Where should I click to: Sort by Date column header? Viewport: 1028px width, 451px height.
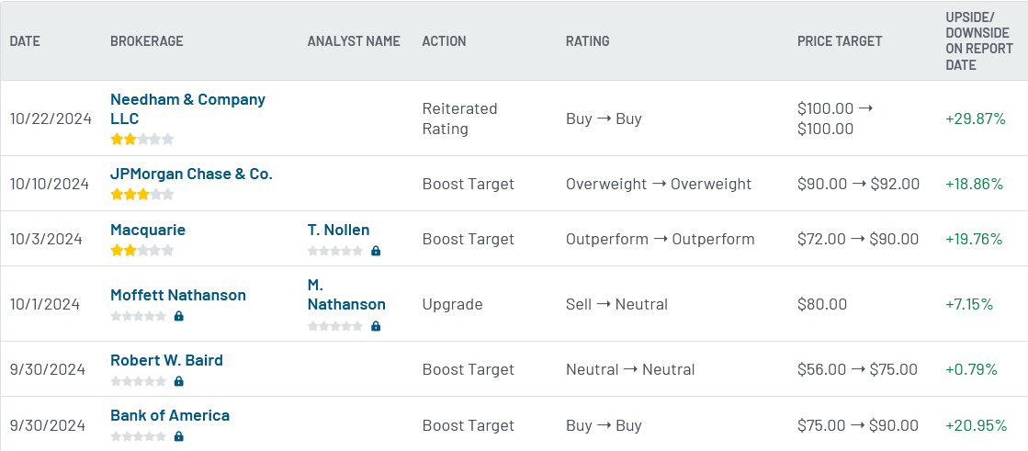[25, 40]
